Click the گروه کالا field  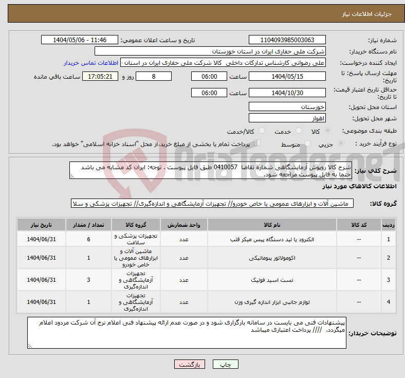tap(212, 204)
